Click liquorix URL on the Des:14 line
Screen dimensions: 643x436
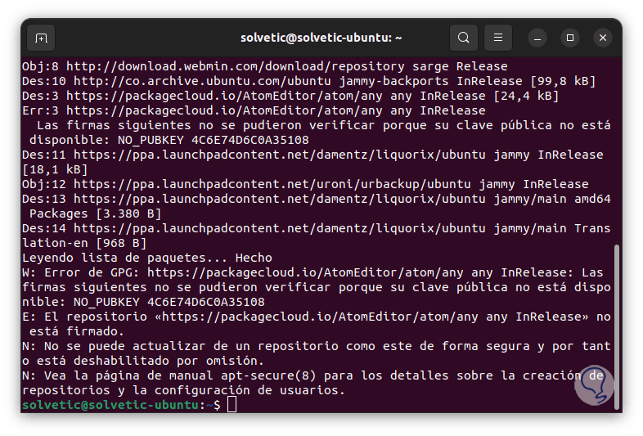point(280,228)
